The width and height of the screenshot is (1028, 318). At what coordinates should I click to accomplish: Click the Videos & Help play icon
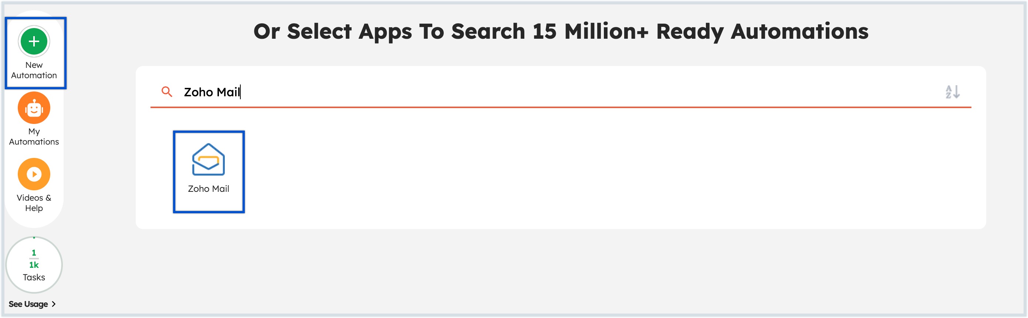pos(34,174)
